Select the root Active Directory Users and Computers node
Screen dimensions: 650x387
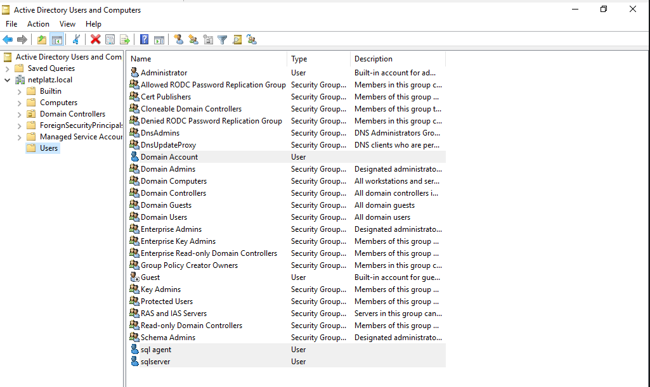click(68, 57)
